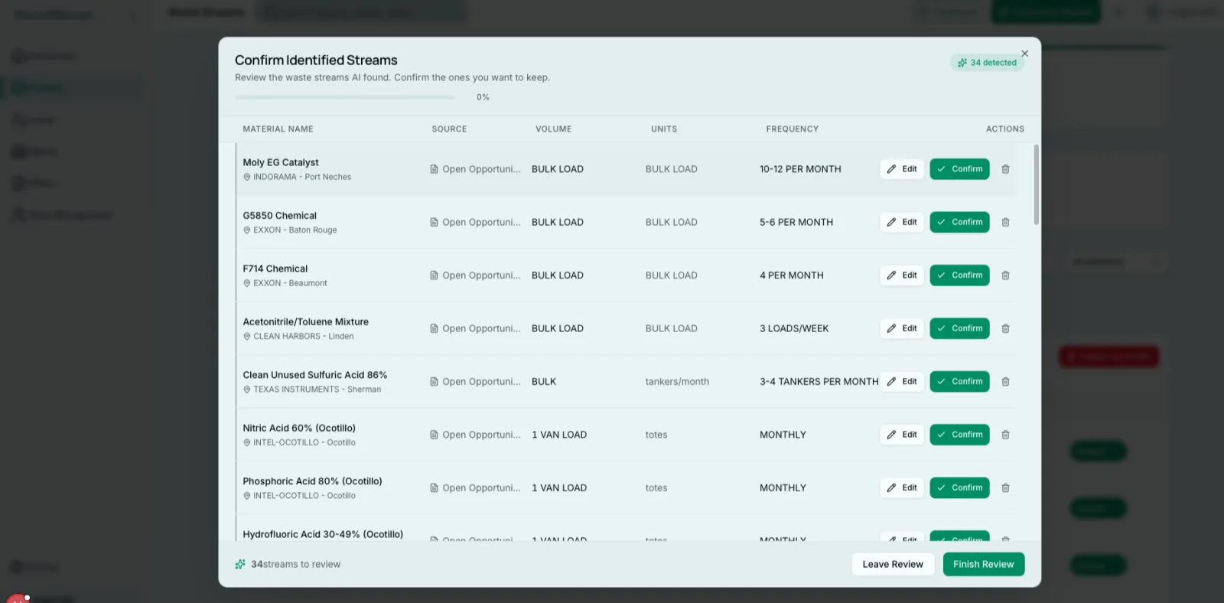Image resolution: width=1224 pixels, height=603 pixels.
Task: Delete the Acetonitrile/Toluene Mixture stream
Action: tap(1005, 328)
